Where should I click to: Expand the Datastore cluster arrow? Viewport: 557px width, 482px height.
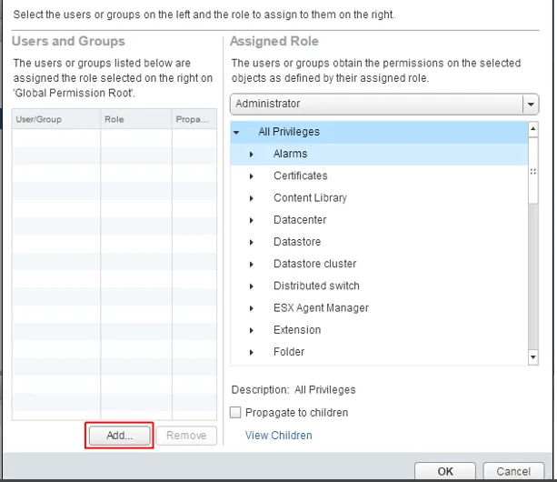tap(252, 265)
